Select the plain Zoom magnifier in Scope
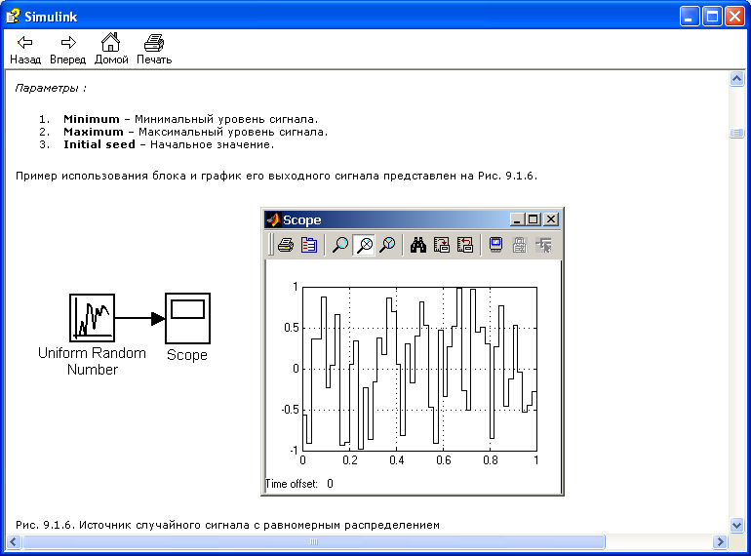This screenshot has width=751, height=556. coord(340,245)
